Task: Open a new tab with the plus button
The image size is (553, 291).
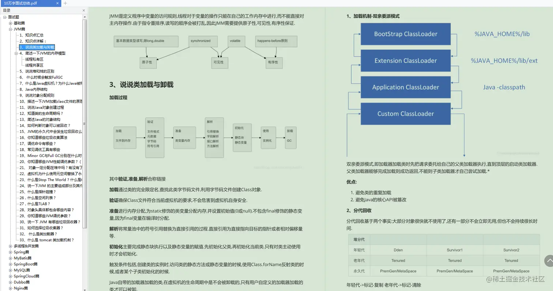Action: tap(64, 3)
